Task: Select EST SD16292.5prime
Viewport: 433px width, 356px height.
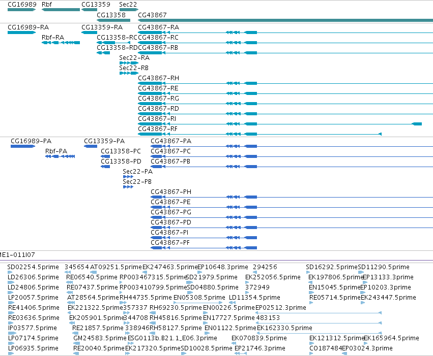Action: tap(332, 267)
